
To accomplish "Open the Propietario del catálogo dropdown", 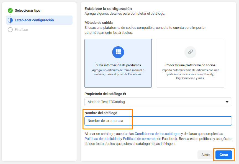I will coord(158,102).
